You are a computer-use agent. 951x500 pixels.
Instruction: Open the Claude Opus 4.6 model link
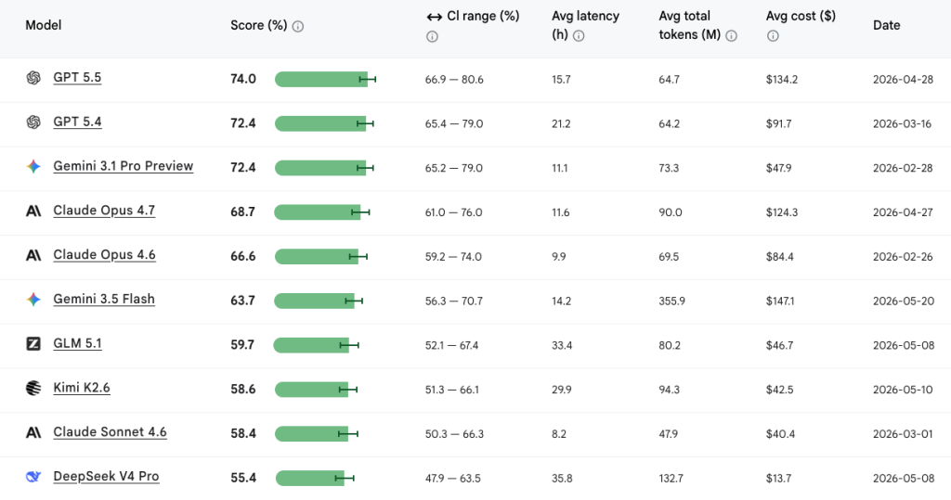pyautogui.click(x=104, y=254)
